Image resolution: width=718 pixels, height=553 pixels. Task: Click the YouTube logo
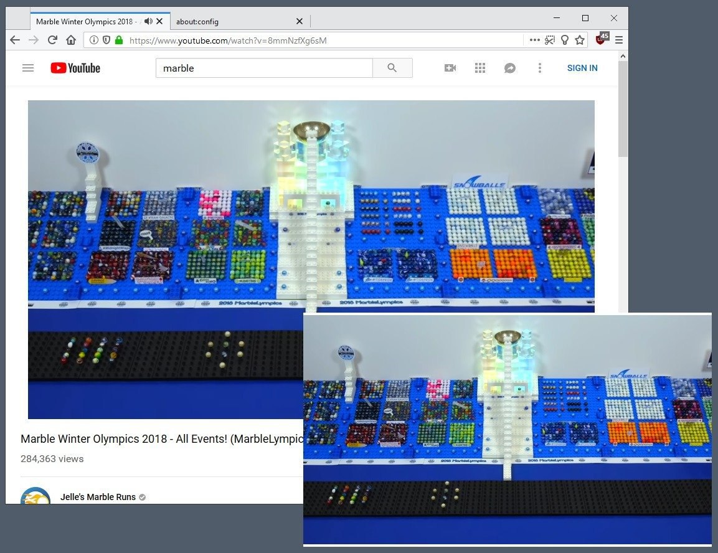[x=75, y=69]
